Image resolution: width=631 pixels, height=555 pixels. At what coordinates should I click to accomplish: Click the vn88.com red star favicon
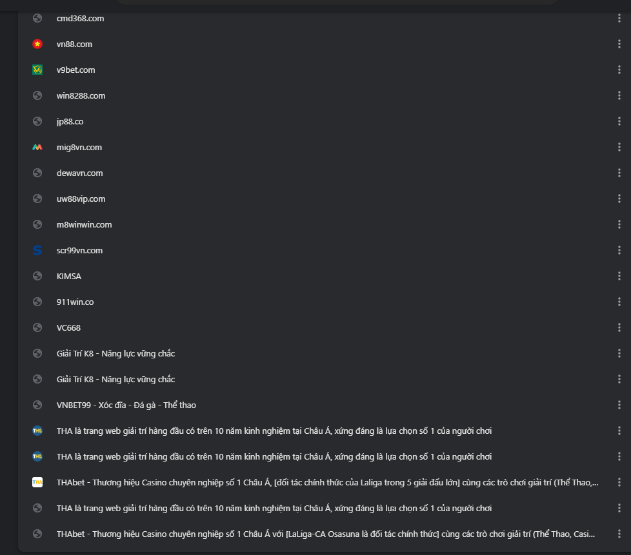[x=37, y=44]
